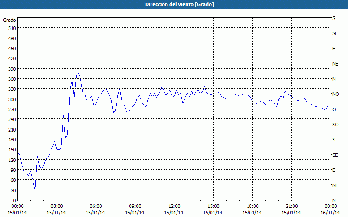Click the 480 value on the y-axis
This screenshot has height=217, width=348.
pyautogui.click(x=12, y=39)
